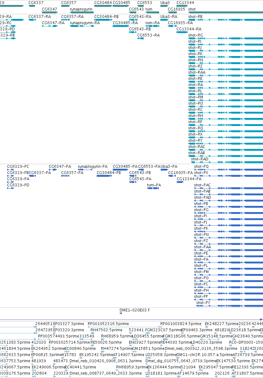Select EST label RE50026.5prime

click(106, 342)
